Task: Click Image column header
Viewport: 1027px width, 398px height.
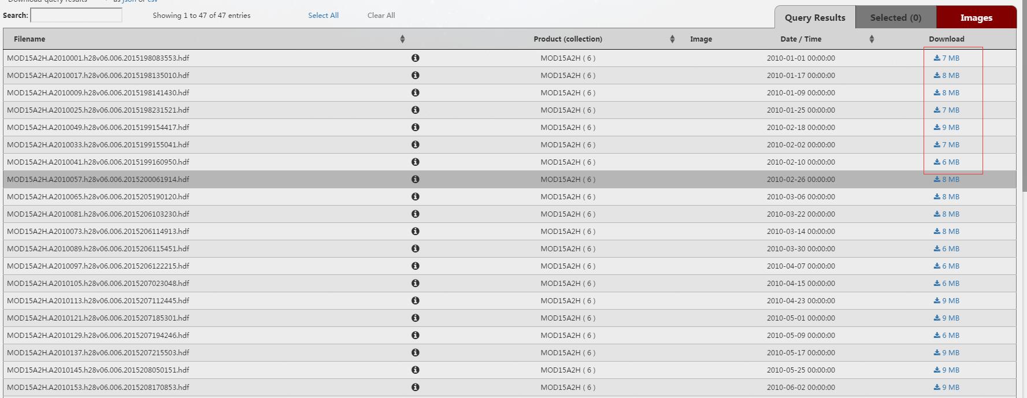Action: (x=701, y=39)
